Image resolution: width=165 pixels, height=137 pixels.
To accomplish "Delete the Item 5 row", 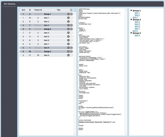I will (68, 36).
